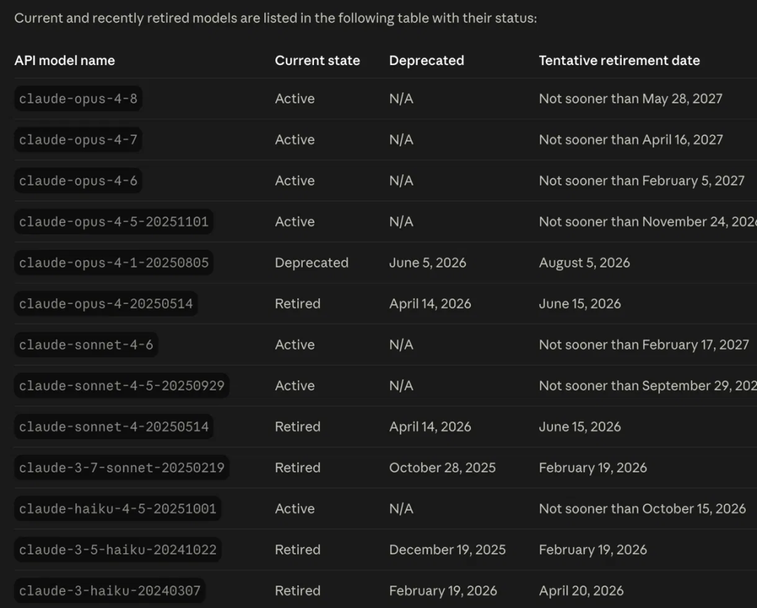Select the claude-opus-4-7 model name
Image resolution: width=757 pixels, height=608 pixels.
click(79, 139)
